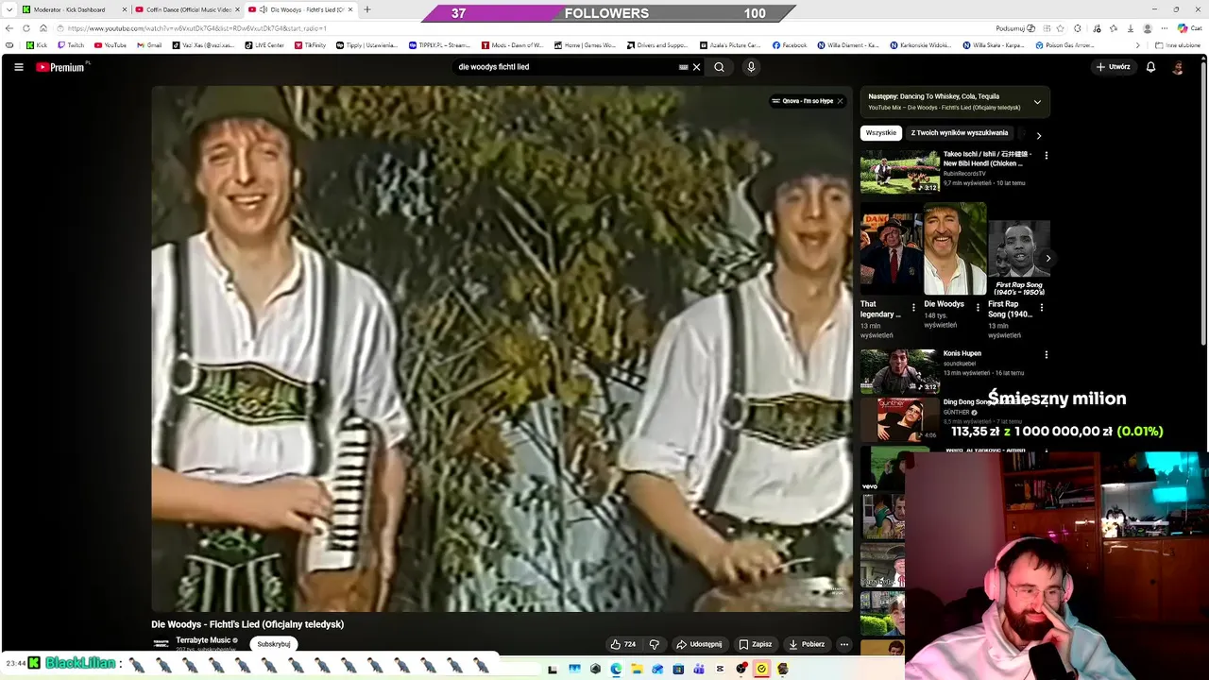Viewport: 1209px width, 680px height.
Task: Open the Gmail bookmark
Action: click(149, 45)
